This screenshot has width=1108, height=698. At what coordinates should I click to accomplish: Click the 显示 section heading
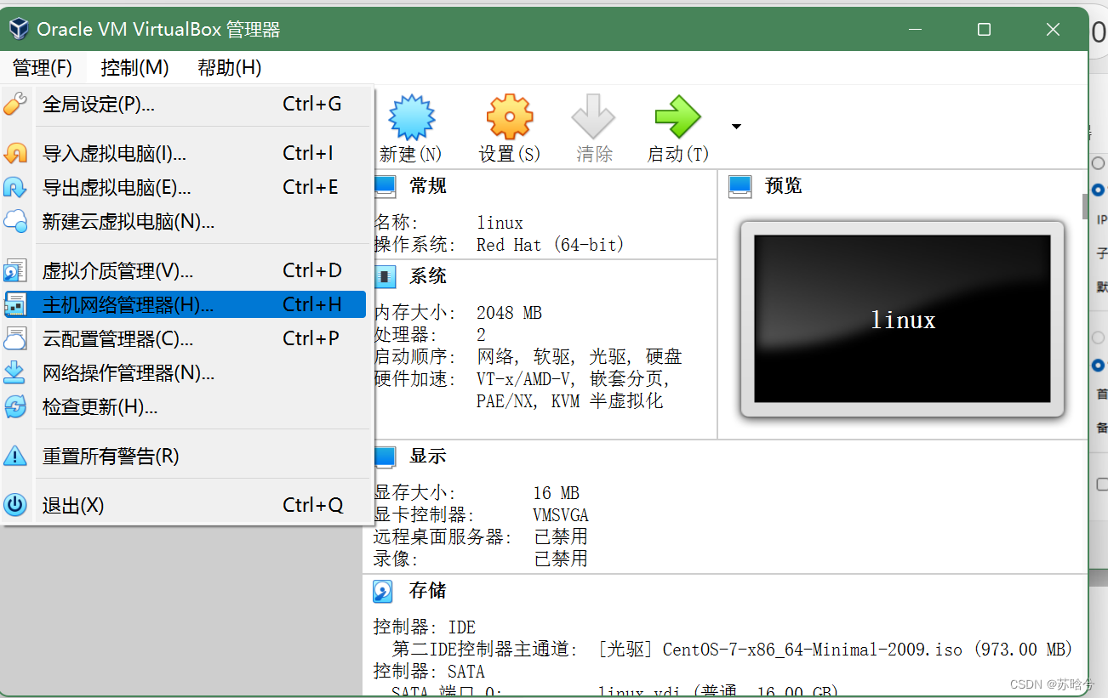pos(428,457)
